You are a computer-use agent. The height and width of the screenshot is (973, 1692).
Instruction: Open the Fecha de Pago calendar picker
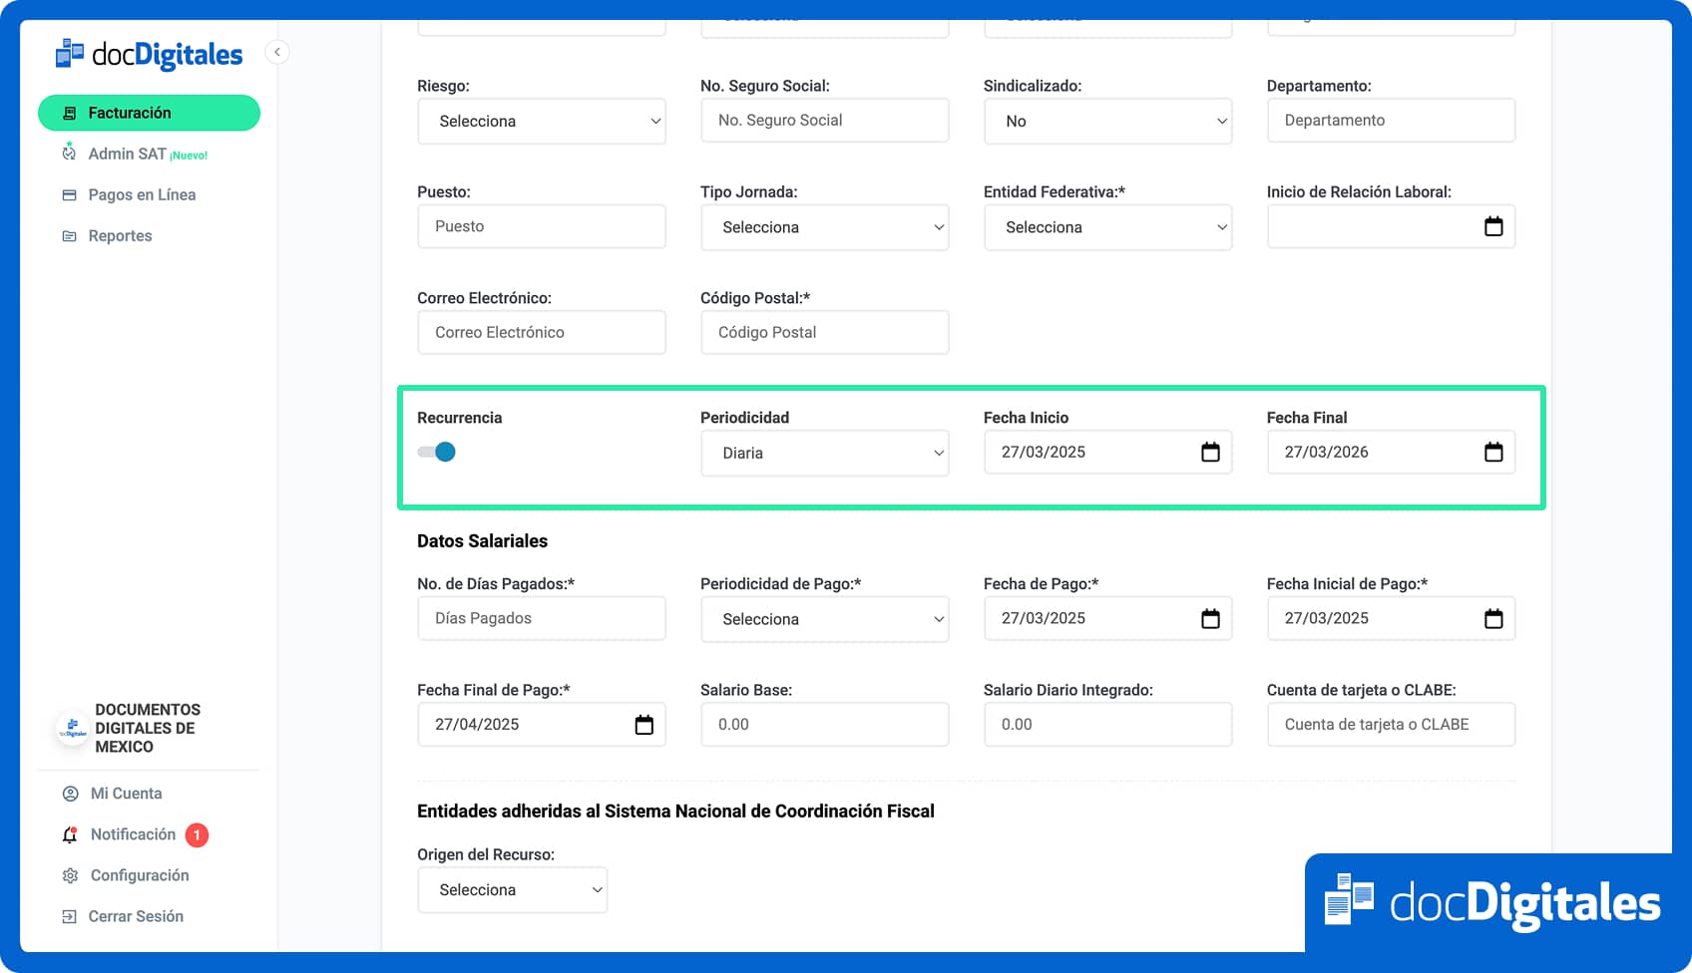[x=1210, y=618]
